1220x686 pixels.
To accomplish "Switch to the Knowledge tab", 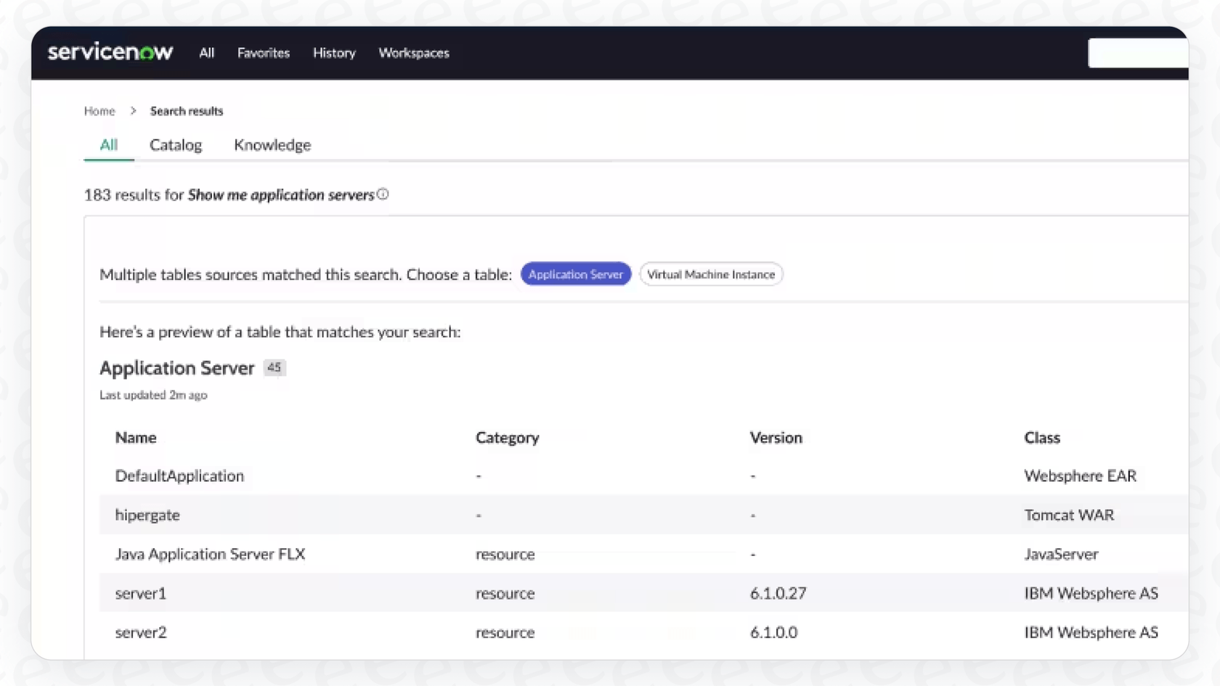I will 272,144.
